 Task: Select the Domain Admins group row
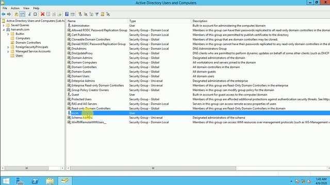[x=198, y=58]
